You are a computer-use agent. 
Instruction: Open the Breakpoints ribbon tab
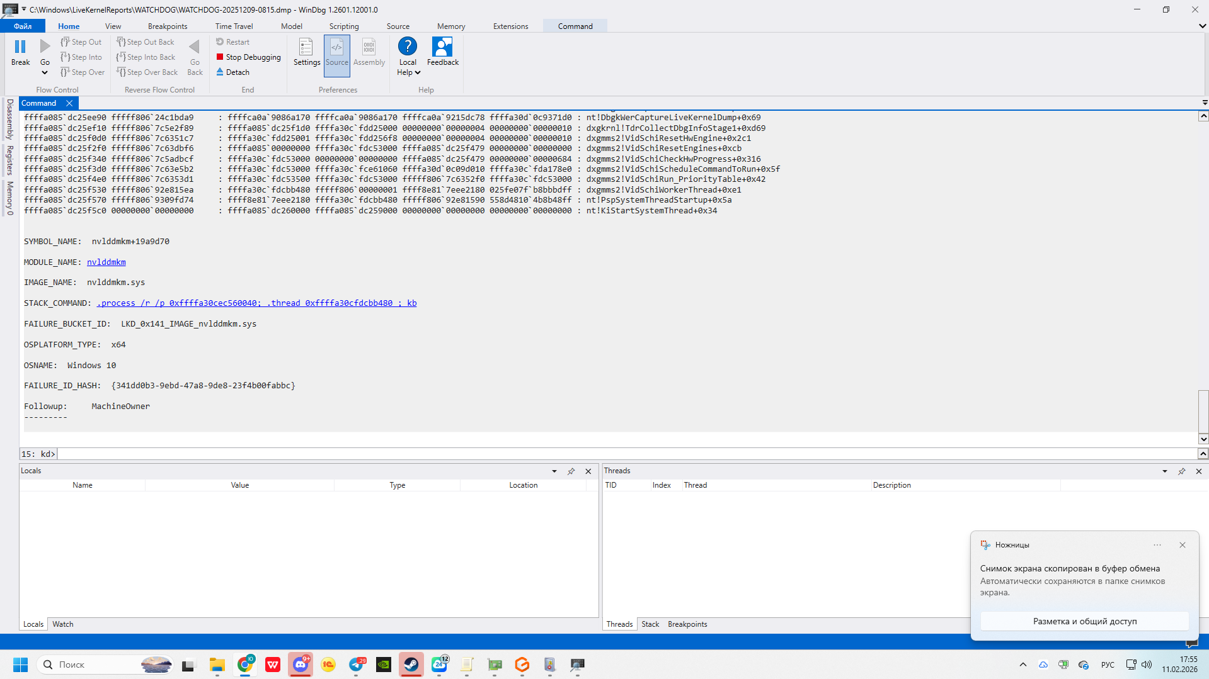[x=167, y=26]
